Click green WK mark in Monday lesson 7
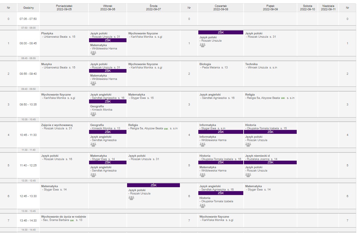358x233 pixels. 72,220
